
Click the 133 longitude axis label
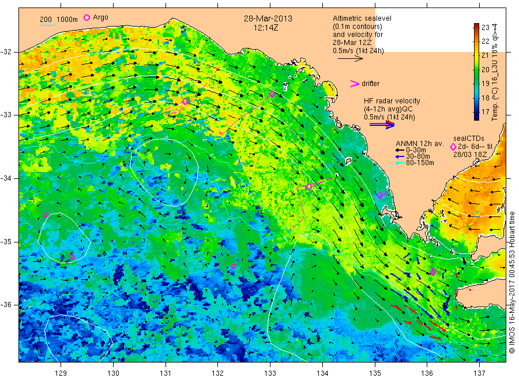[270, 373]
